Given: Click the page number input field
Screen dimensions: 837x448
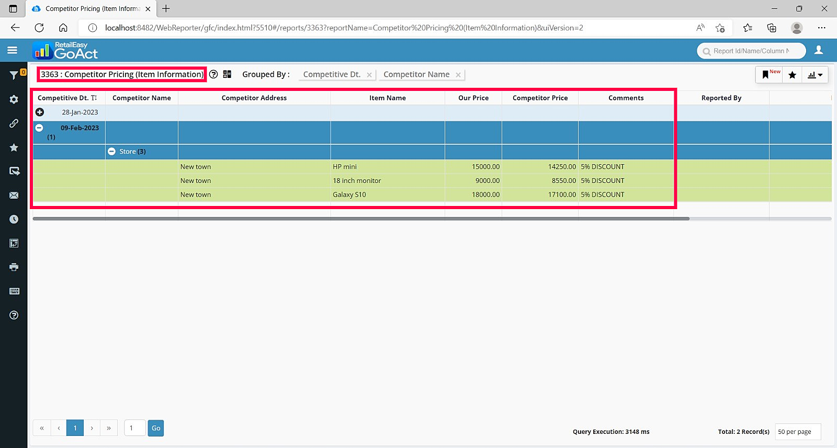Looking at the screenshot, I should pyautogui.click(x=135, y=428).
